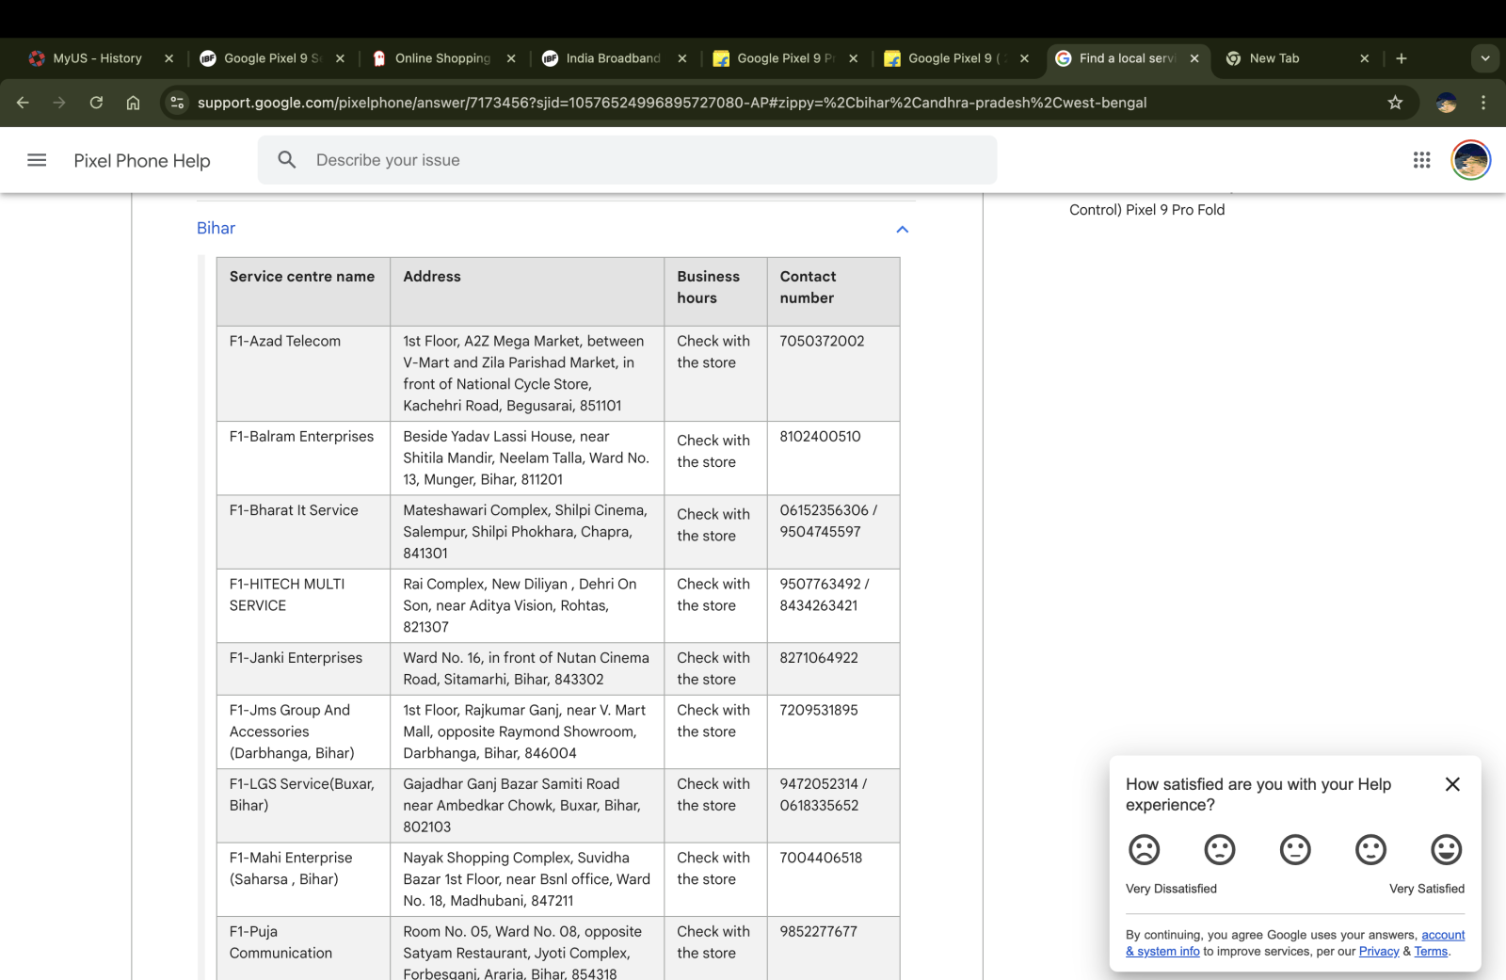
Task: Open the Google account avatar on the page
Action: 1470,160
